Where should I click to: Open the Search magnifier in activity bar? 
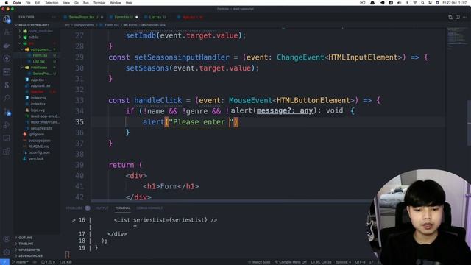(x=7, y=98)
